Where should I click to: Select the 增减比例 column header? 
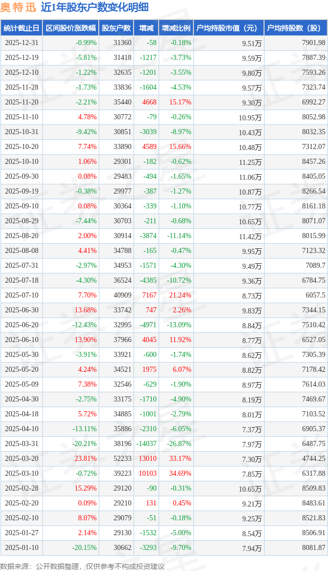click(176, 28)
